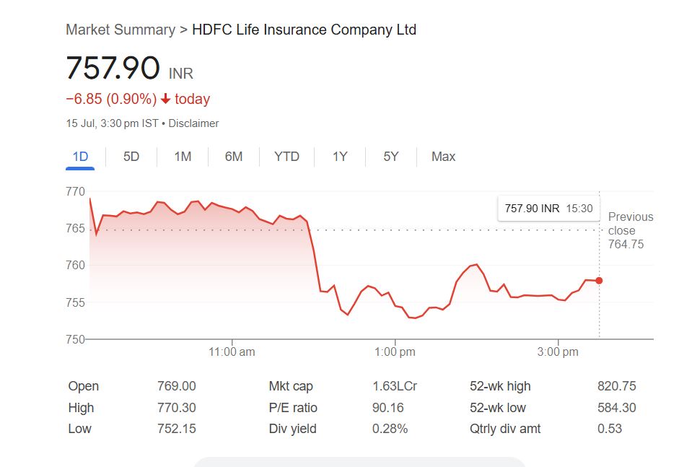Click the 3:00 pm axis label
The width and height of the screenshot is (692, 467).
point(559,352)
